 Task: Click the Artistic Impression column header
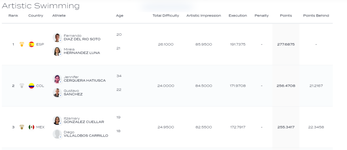coord(204,16)
